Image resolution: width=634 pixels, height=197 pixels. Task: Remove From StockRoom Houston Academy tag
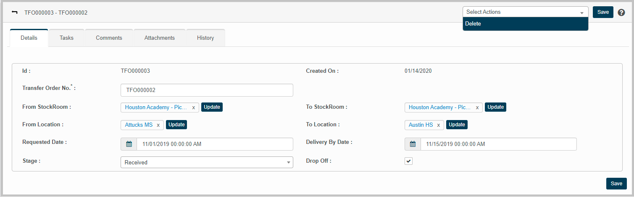[193, 107]
